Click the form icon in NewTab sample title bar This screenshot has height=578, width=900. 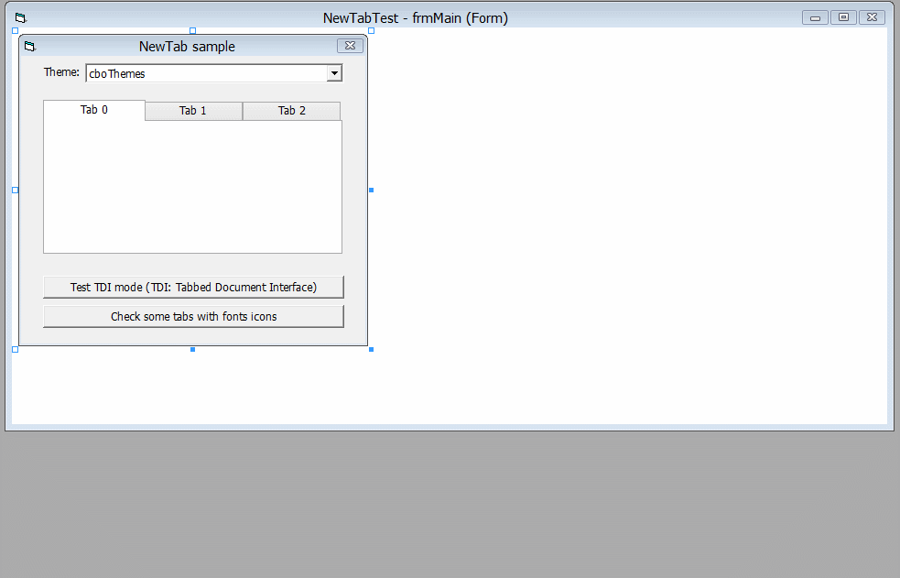pyautogui.click(x=30, y=47)
